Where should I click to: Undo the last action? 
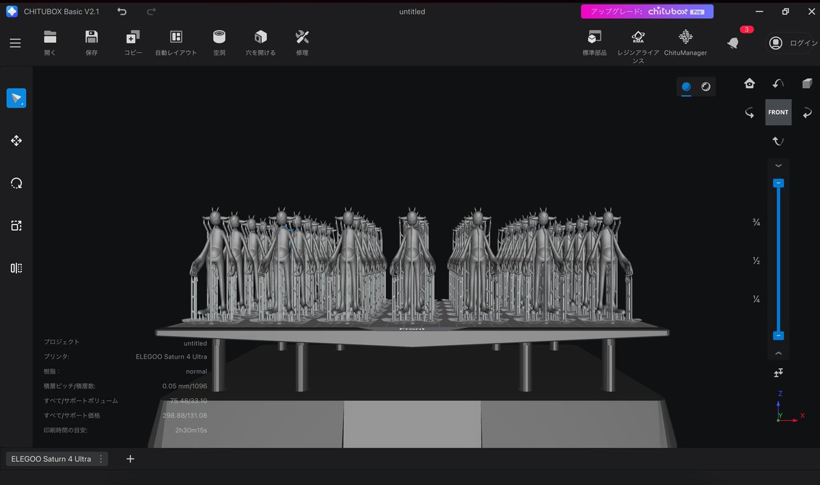(122, 12)
